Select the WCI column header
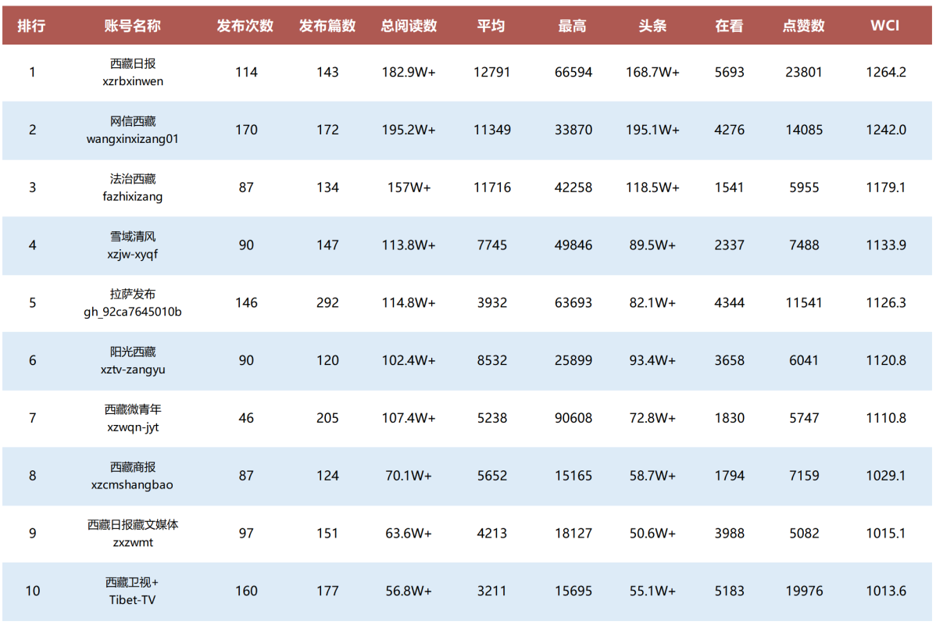Screen dimensions: 936x625 [885, 26]
